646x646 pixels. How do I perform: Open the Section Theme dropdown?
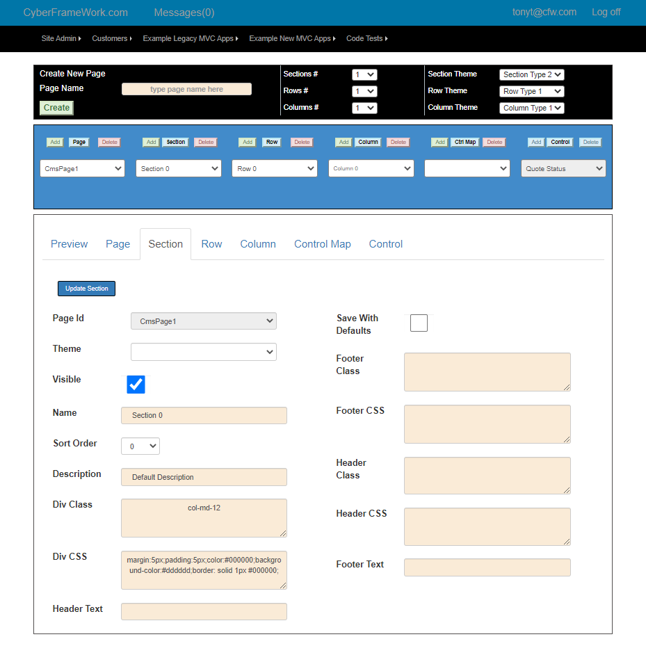(x=531, y=74)
